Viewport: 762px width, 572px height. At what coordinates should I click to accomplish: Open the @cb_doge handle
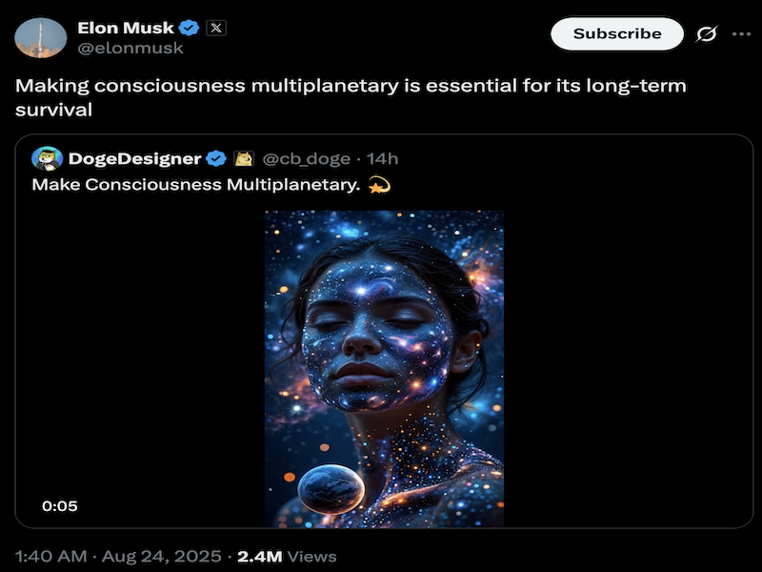309,158
